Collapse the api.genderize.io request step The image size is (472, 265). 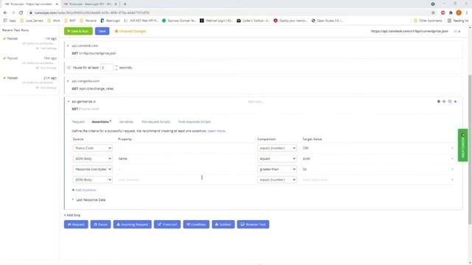pyautogui.click(x=69, y=102)
